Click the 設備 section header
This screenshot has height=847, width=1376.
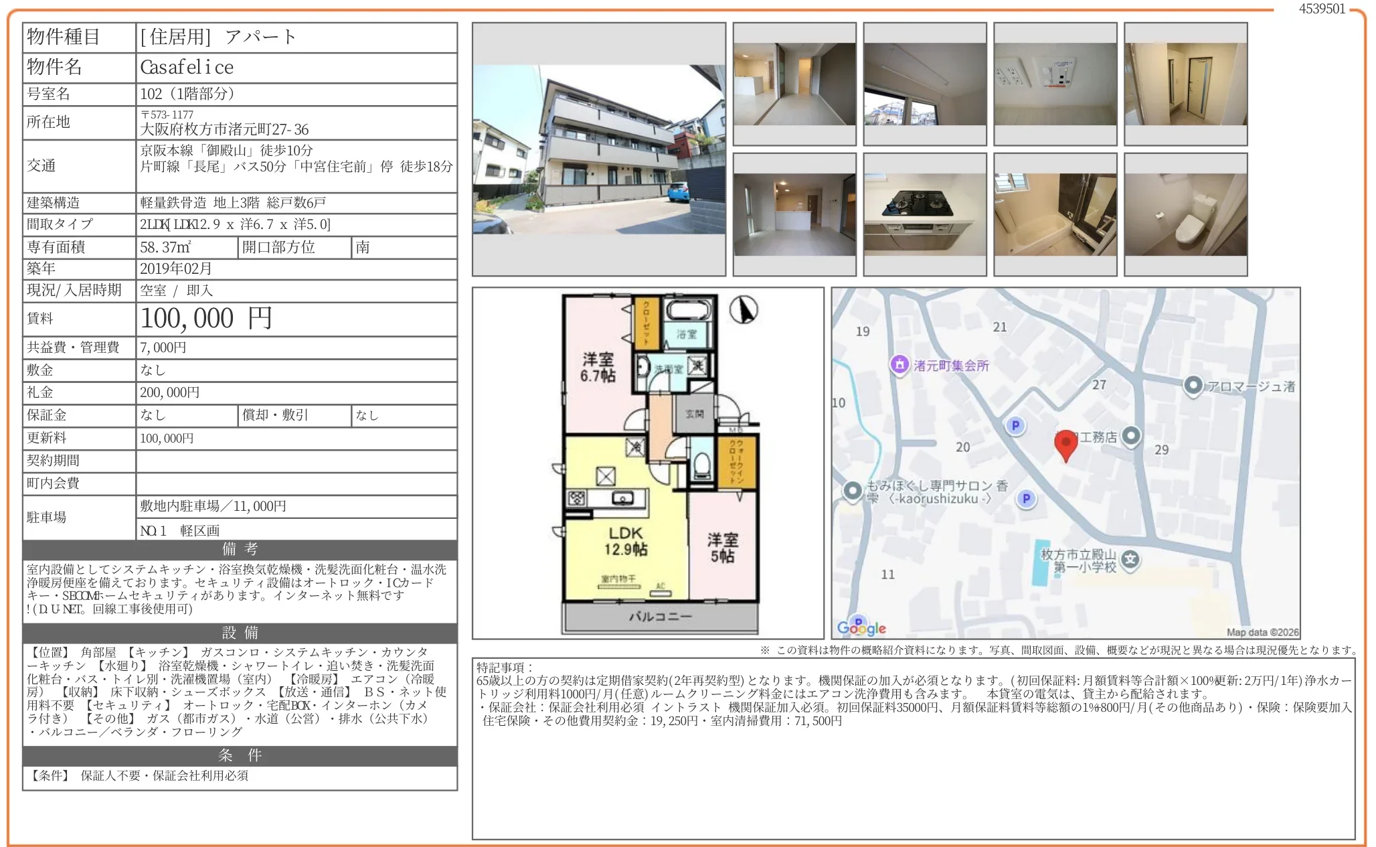click(238, 633)
